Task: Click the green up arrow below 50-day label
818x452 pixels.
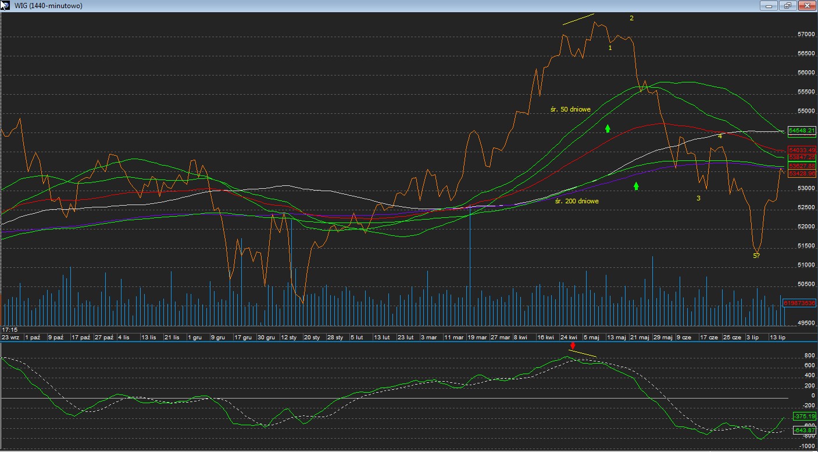Action: click(608, 128)
